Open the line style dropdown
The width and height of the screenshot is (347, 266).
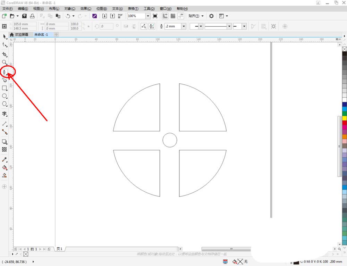[229, 26]
